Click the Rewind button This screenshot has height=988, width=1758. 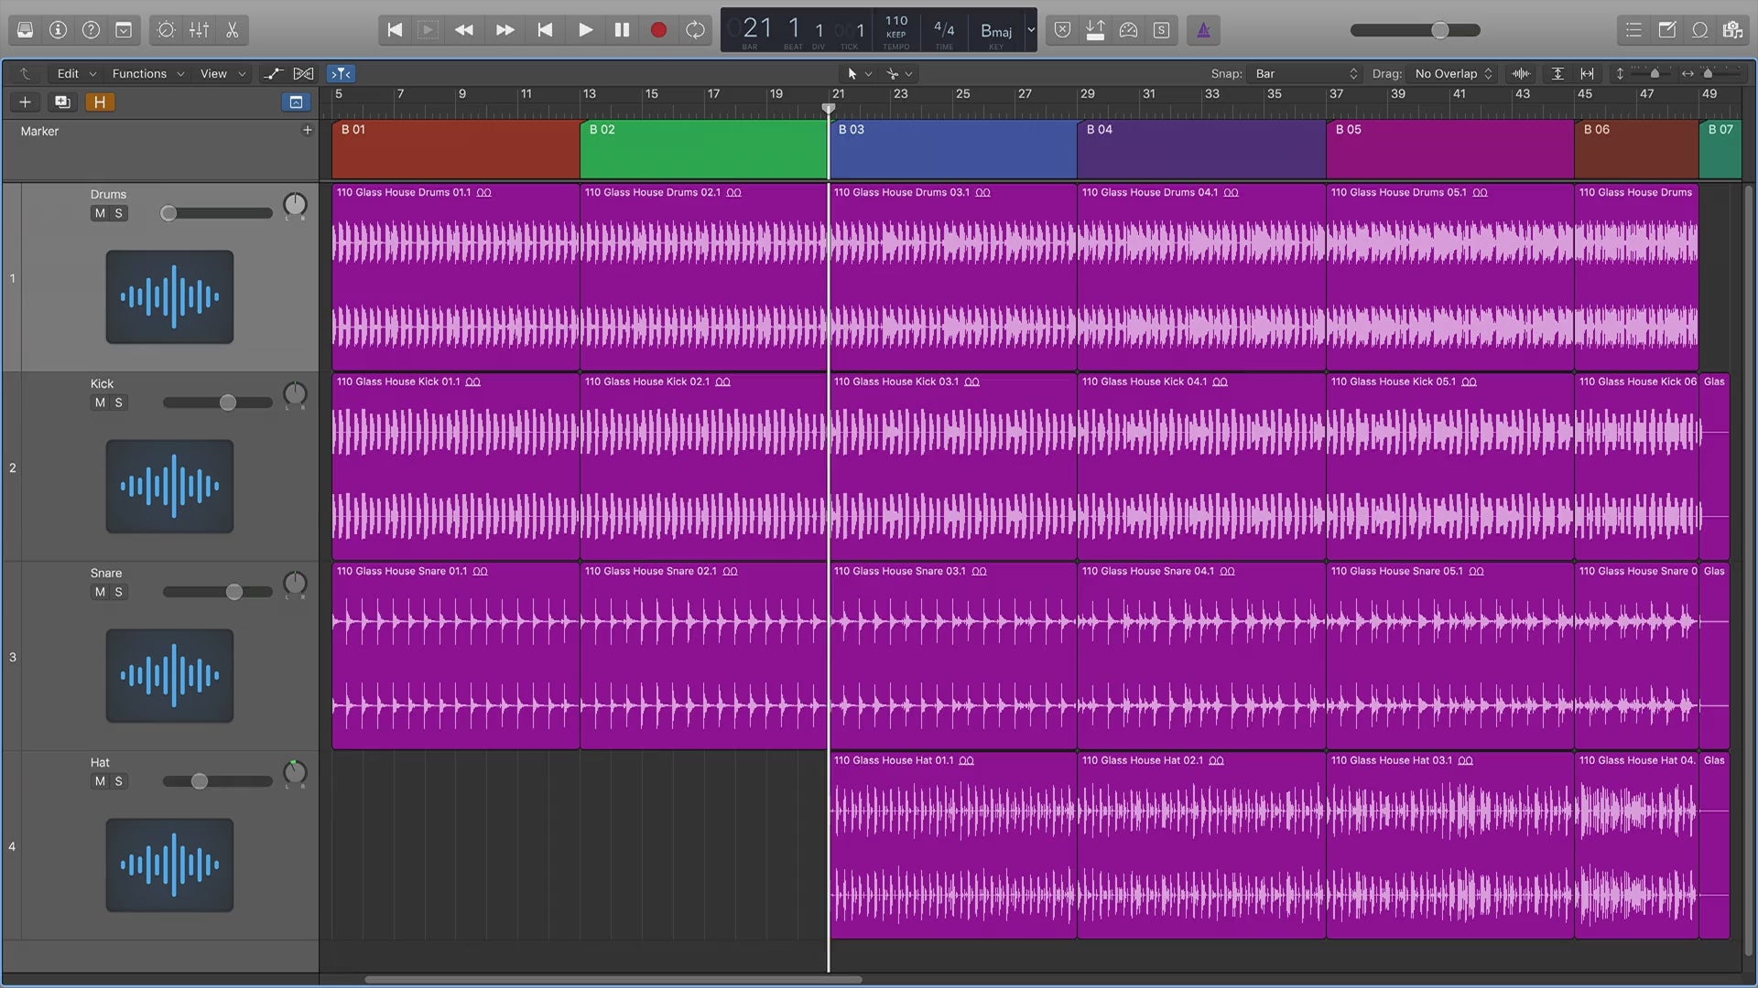point(464,30)
